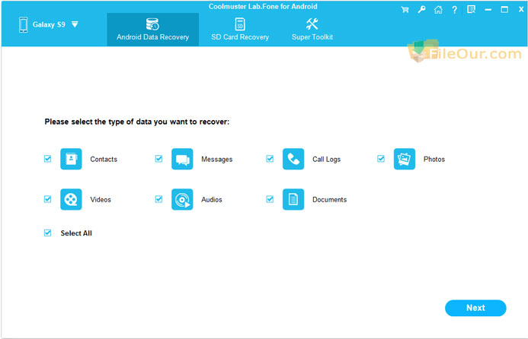Click the Messages chat bubble icon
Image resolution: width=528 pixels, height=339 pixels.
click(x=182, y=159)
